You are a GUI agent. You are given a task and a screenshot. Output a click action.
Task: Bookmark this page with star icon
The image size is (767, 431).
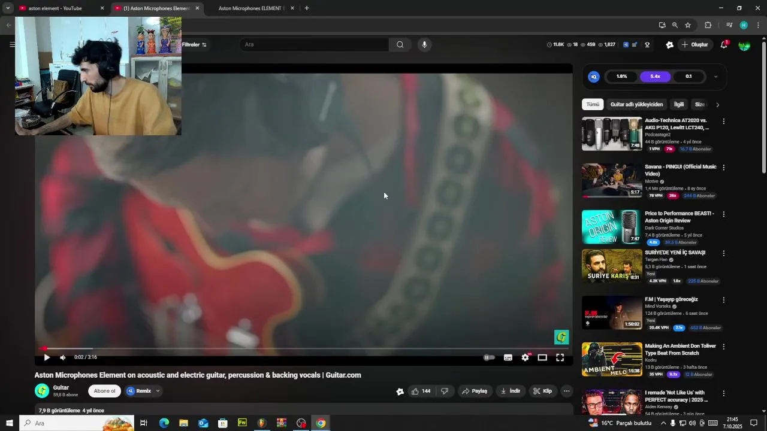[x=688, y=25]
